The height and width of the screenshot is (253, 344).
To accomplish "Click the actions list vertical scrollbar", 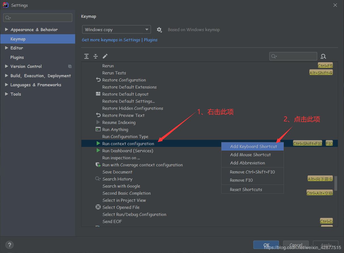I will 336,183.
